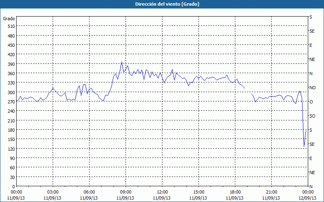Click the 450 degree axis label

(11, 45)
